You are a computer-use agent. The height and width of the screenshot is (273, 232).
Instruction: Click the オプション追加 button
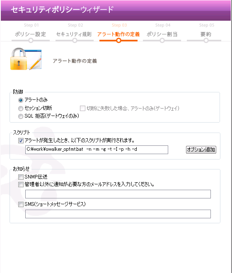pyautogui.click(x=201, y=150)
